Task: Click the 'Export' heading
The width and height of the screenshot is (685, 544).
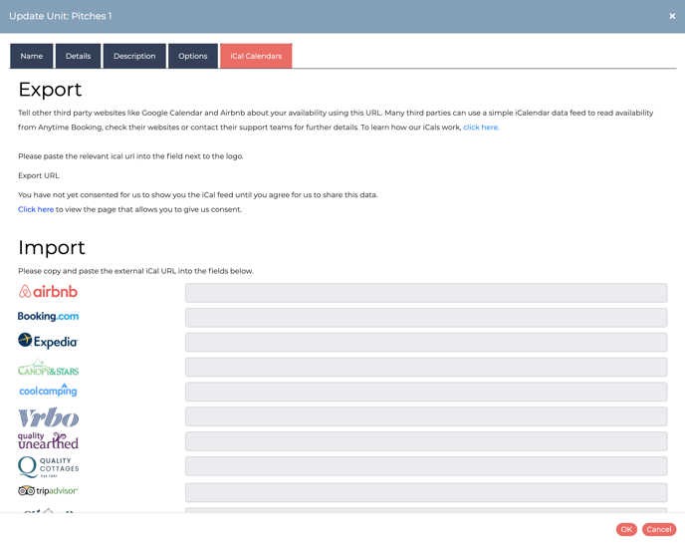Action: coord(50,90)
